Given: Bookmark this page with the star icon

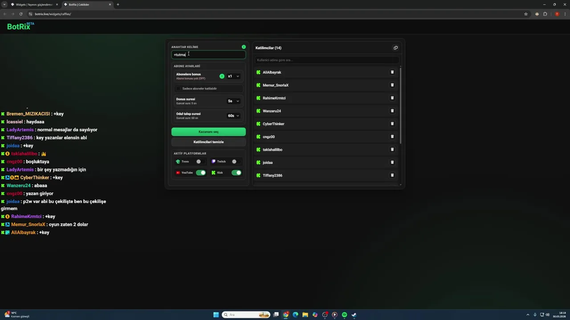Looking at the screenshot, I should coord(526,14).
